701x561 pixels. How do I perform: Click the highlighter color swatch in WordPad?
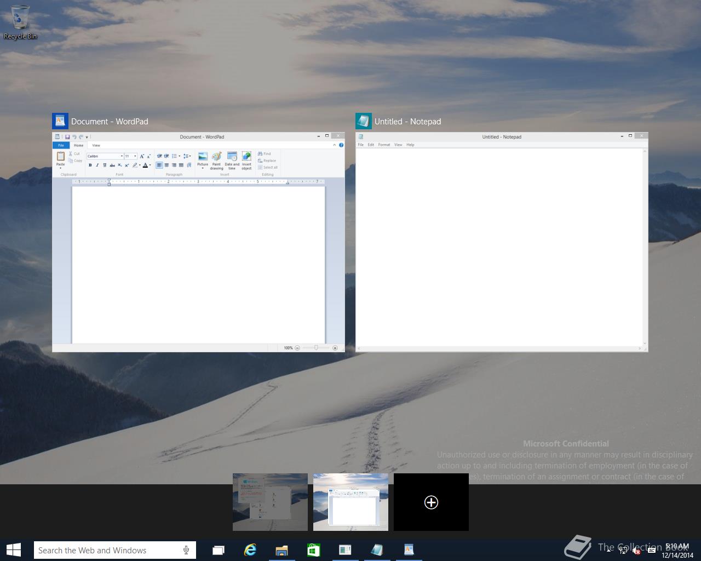[x=135, y=165]
